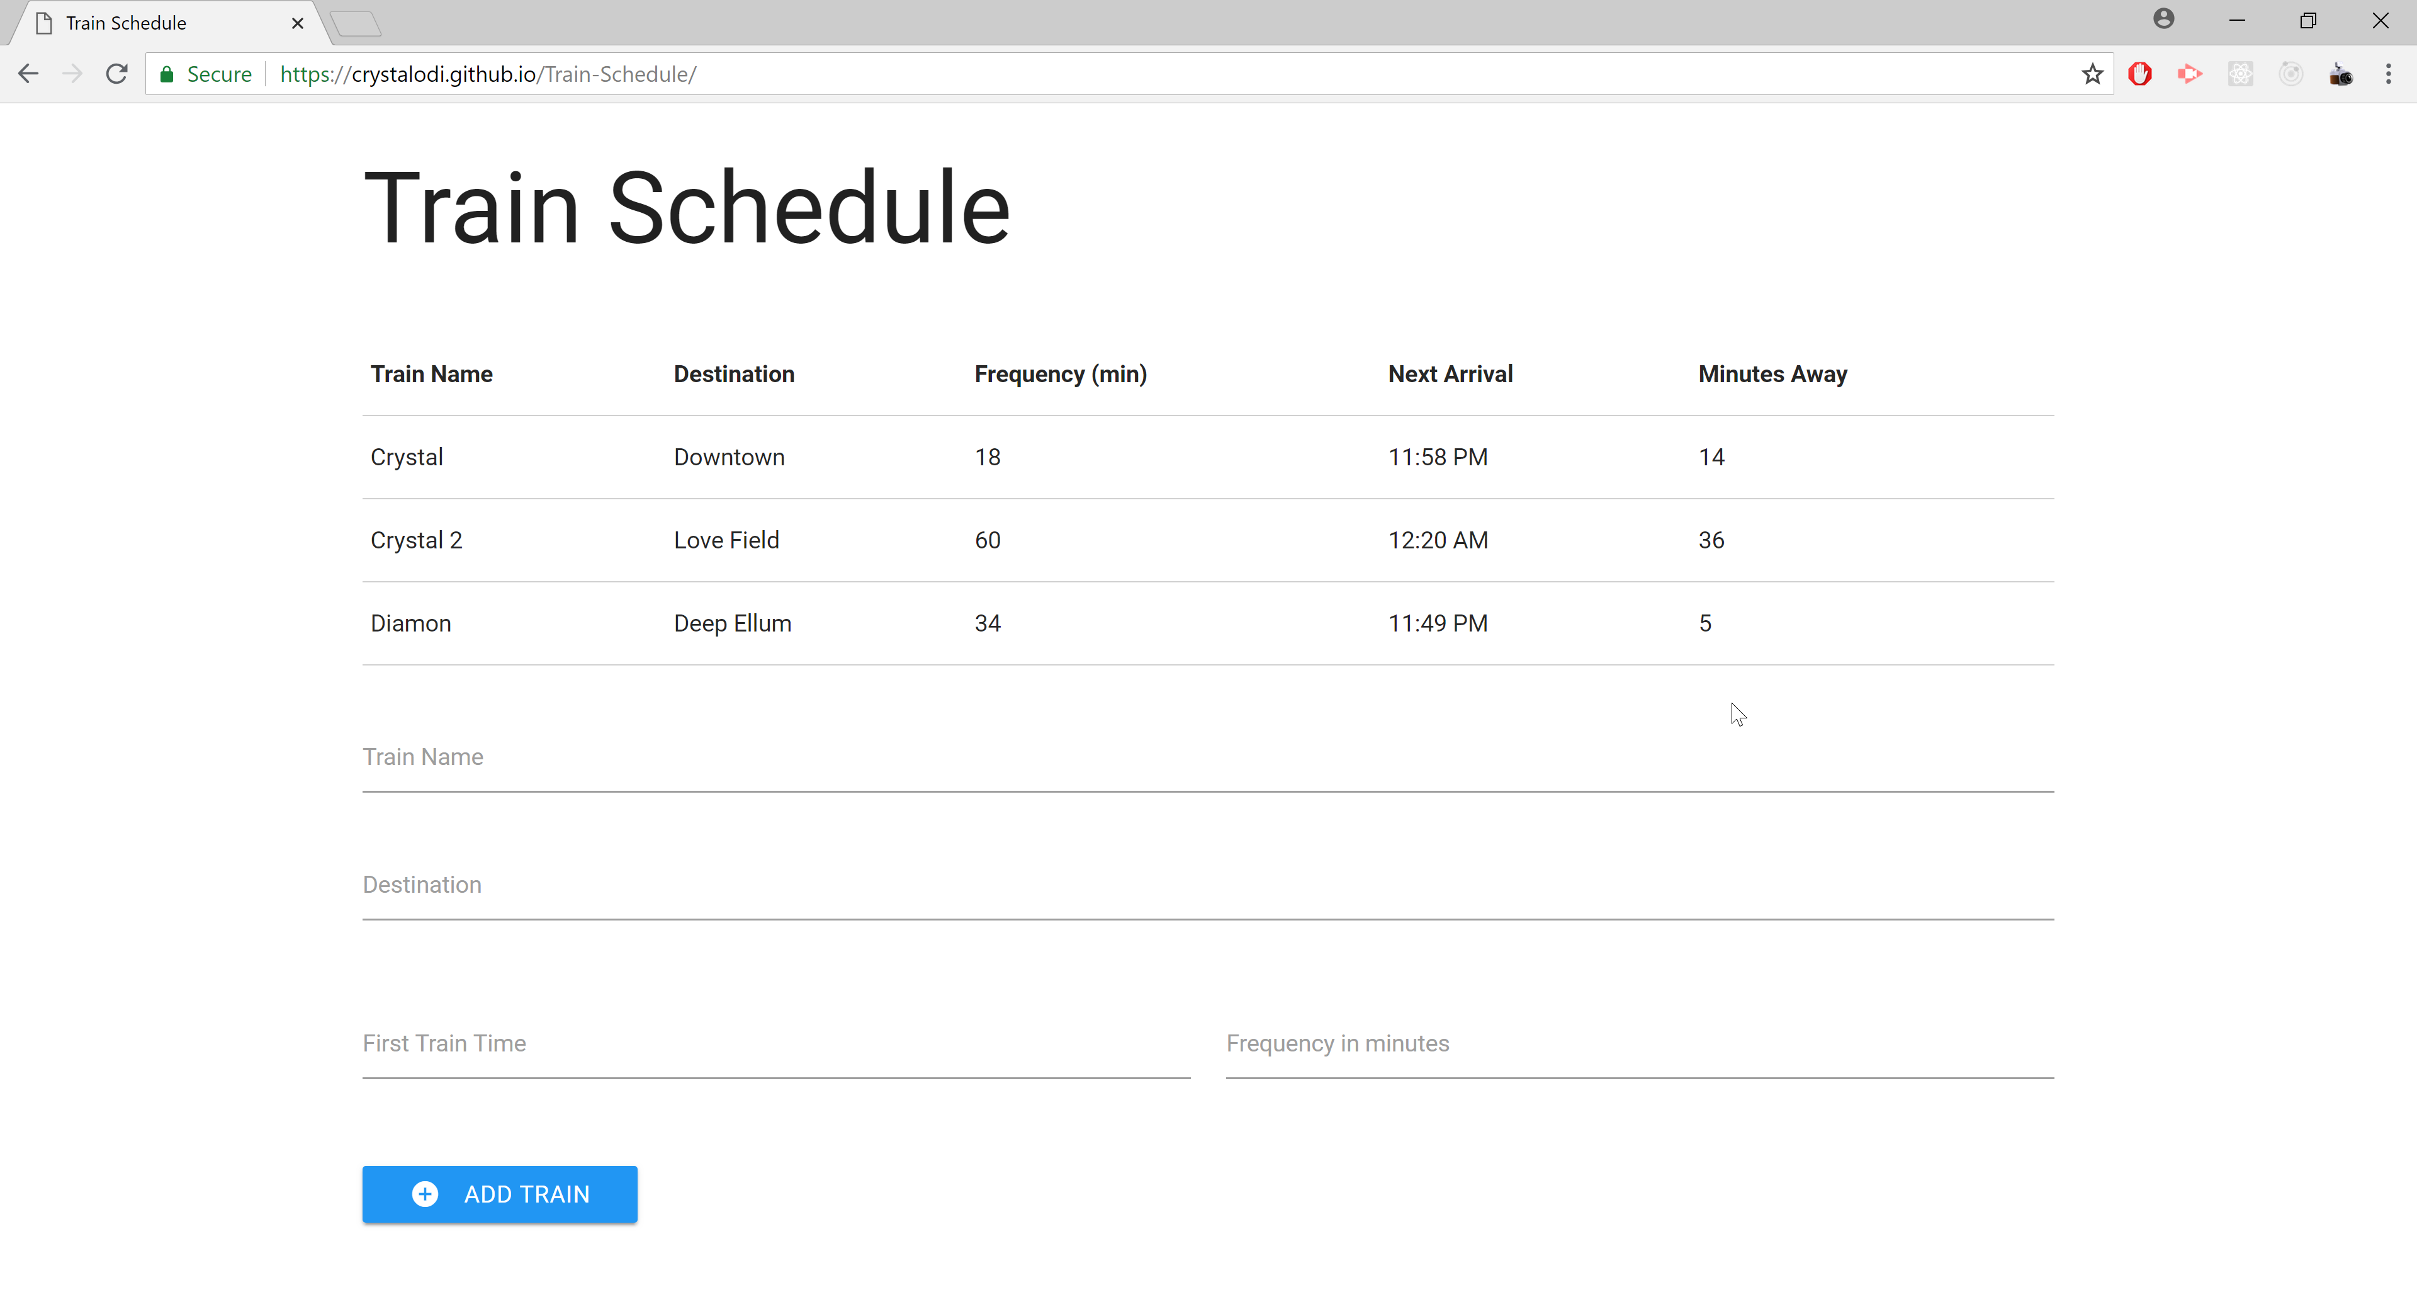
Task: Open the camera screenshot extension
Action: pyautogui.click(x=2341, y=74)
